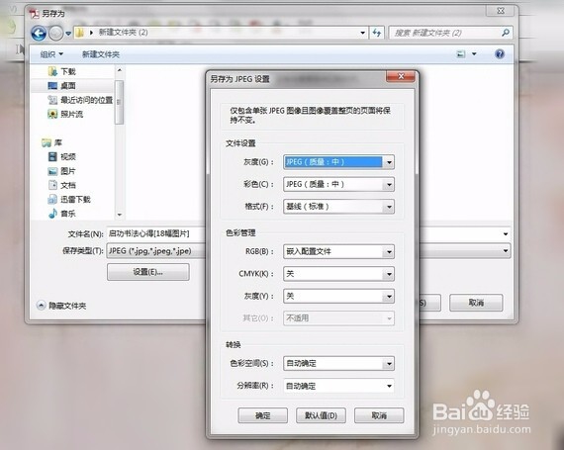Select 桌面 in the navigation pane
564x450 pixels.
coord(62,85)
